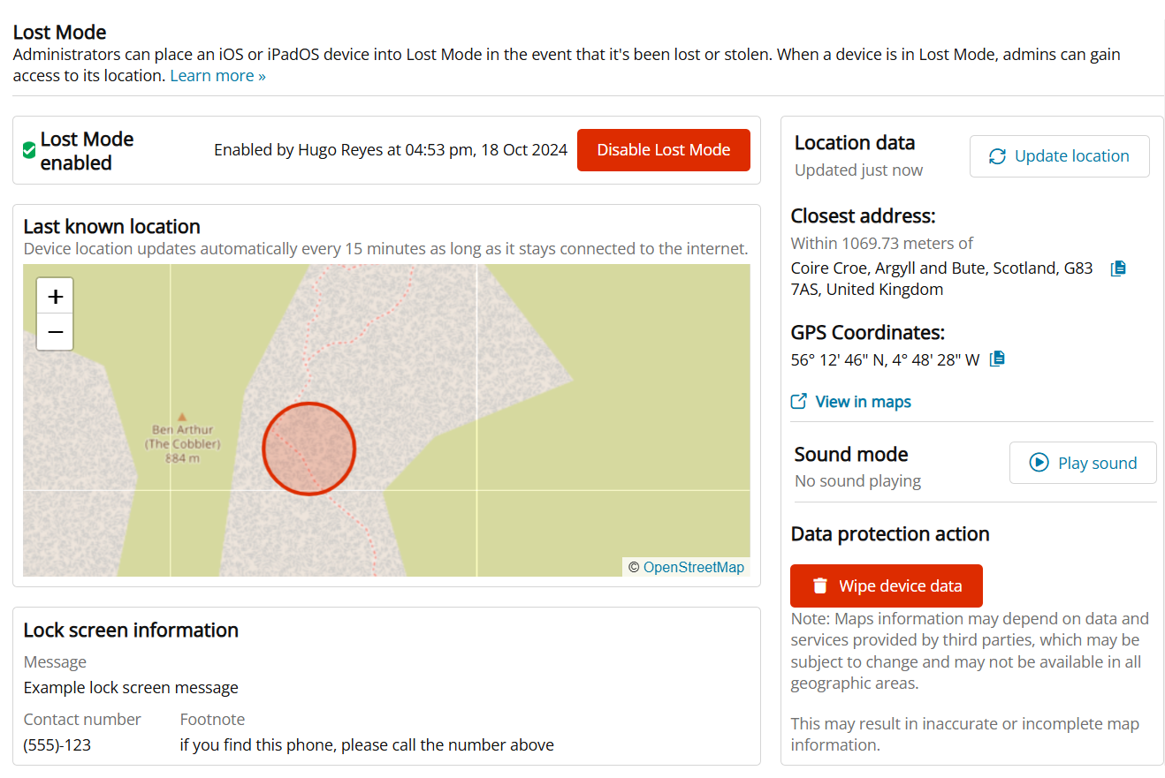Click the copy icon beside closest address
Image resolution: width=1165 pixels, height=778 pixels.
tap(1118, 268)
